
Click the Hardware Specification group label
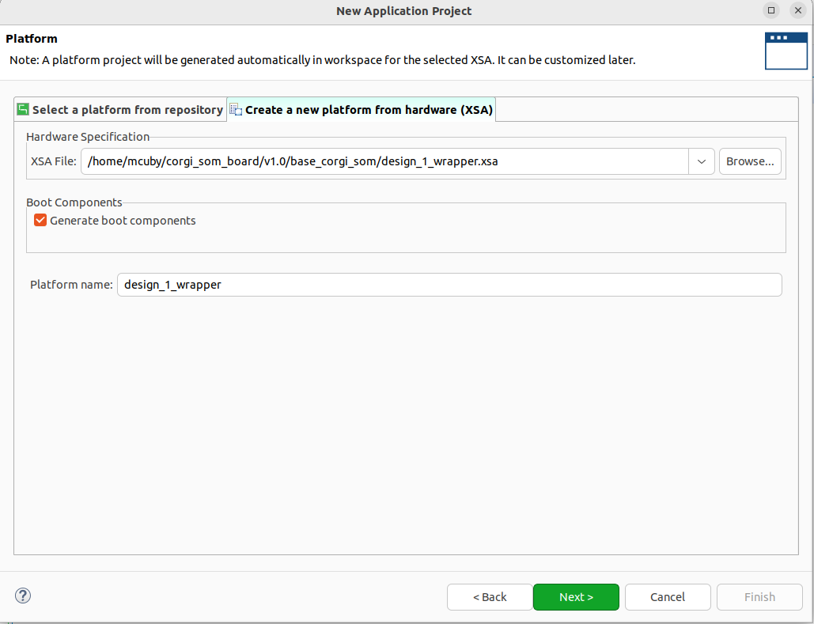point(88,137)
